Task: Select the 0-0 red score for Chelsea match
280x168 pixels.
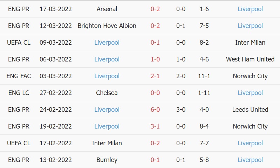Action: 155,93
